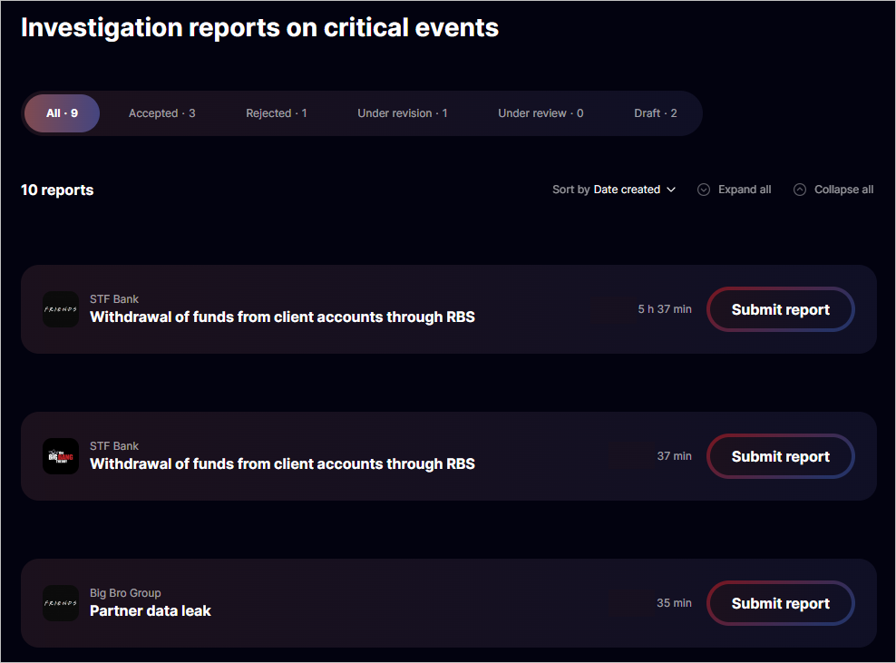Image resolution: width=896 pixels, height=663 pixels.
Task: Click the Collapse all circle-chevron icon
Action: pos(800,190)
